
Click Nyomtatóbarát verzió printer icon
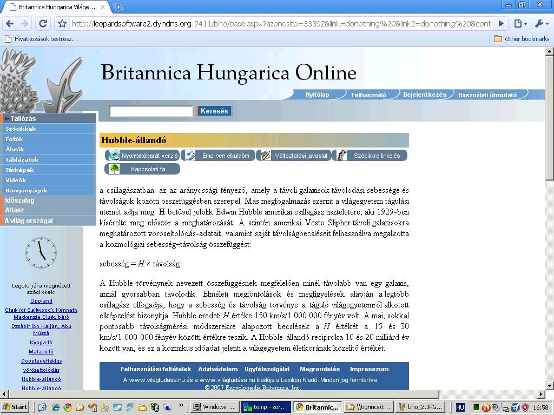pos(114,155)
